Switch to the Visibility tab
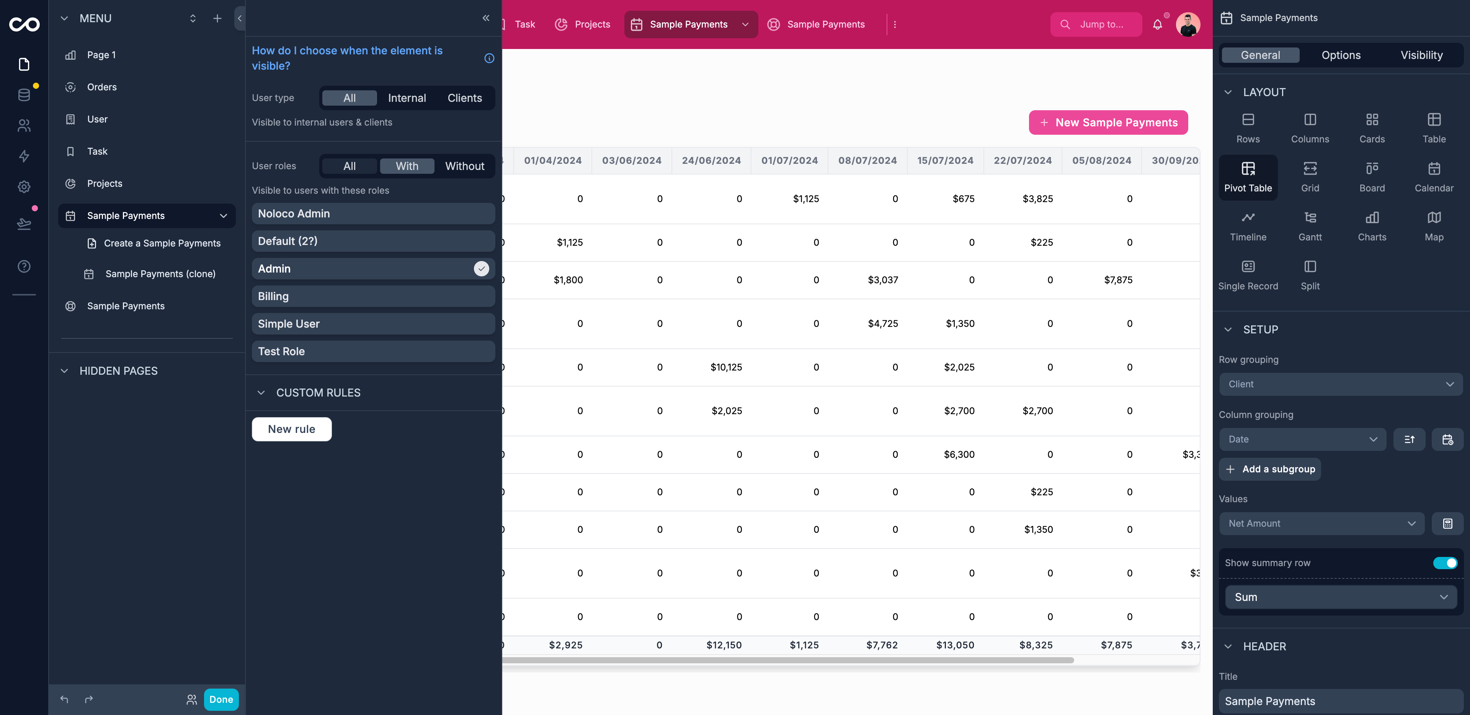The height and width of the screenshot is (715, 1470). tap(1421, 55)
